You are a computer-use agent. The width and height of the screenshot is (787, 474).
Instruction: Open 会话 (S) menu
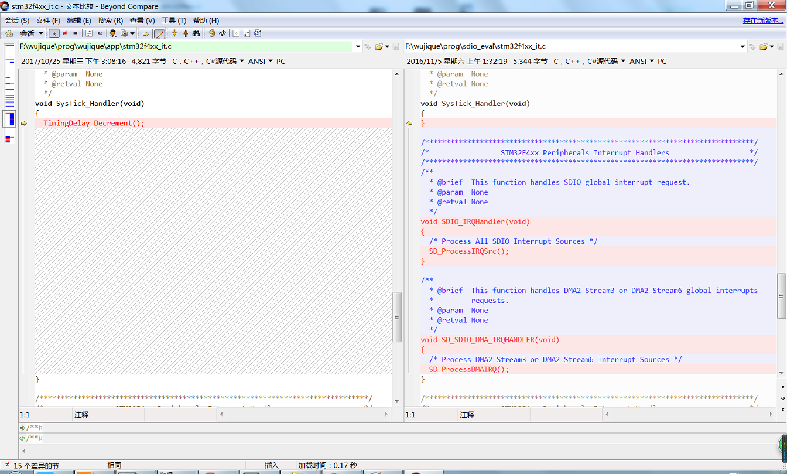click(x=17, y=21)
